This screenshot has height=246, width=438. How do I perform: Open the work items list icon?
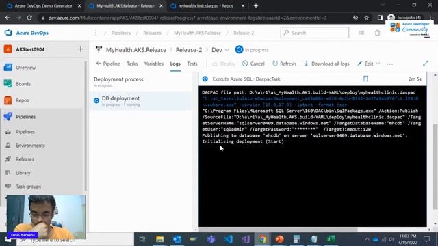pyautogui.click(x=361, y=33)
